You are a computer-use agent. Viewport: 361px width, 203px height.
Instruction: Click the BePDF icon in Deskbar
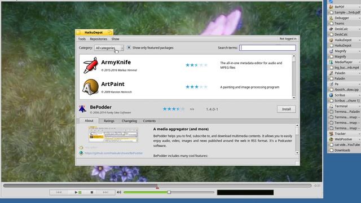coord(331,7)
